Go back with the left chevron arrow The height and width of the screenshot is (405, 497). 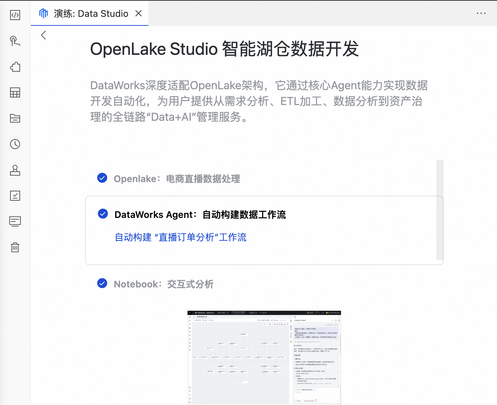[44, 35]
